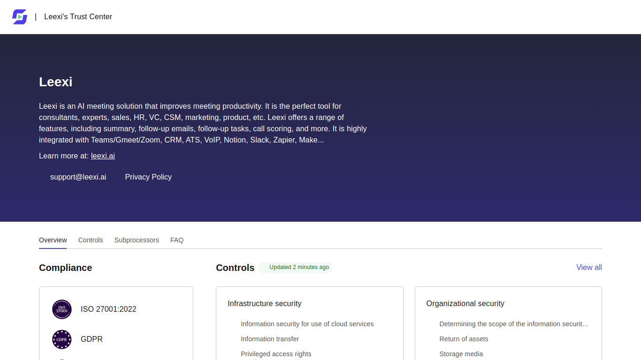641x360 pixels.
Task: Open the FAQ tab
Action: [177, 240]
